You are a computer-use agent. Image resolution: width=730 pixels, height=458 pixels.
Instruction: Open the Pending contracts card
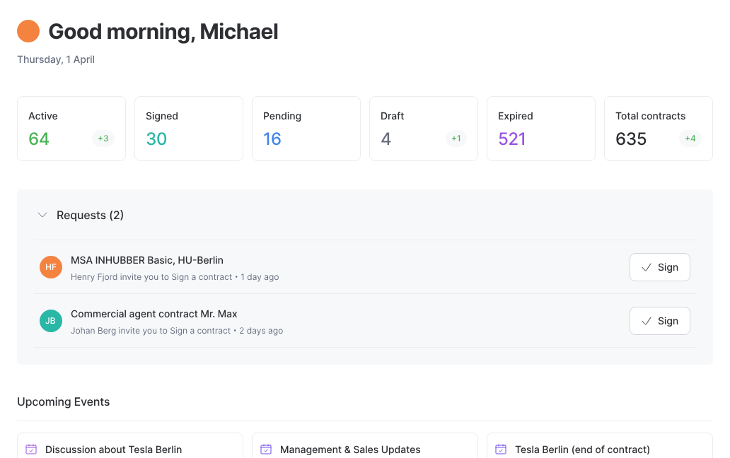click(306, 128)
